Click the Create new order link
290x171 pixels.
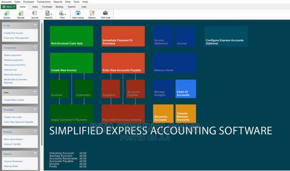coord(13,117)
